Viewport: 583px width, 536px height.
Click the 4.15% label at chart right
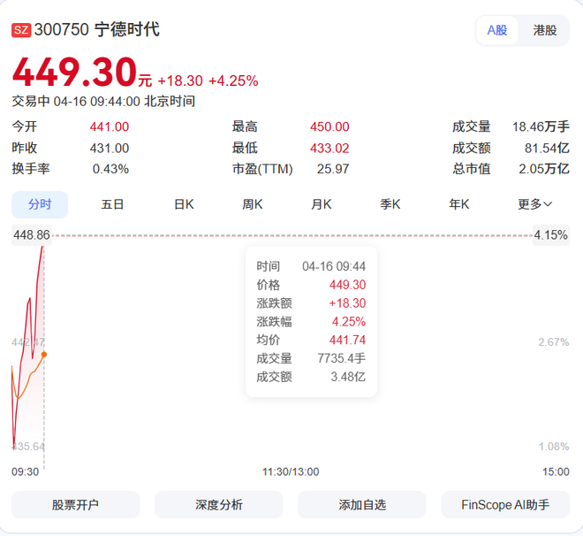(x=551, y=235)
